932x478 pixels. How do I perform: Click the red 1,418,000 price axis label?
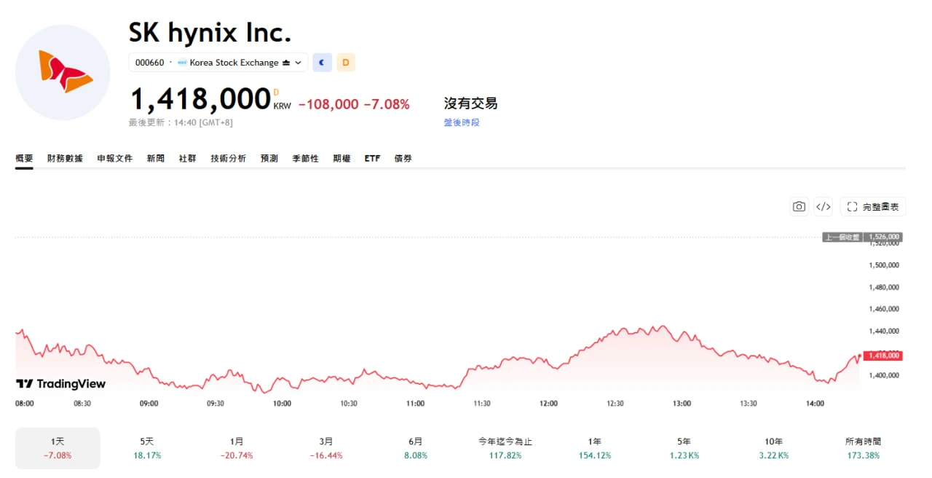click(x=883, y=356)
